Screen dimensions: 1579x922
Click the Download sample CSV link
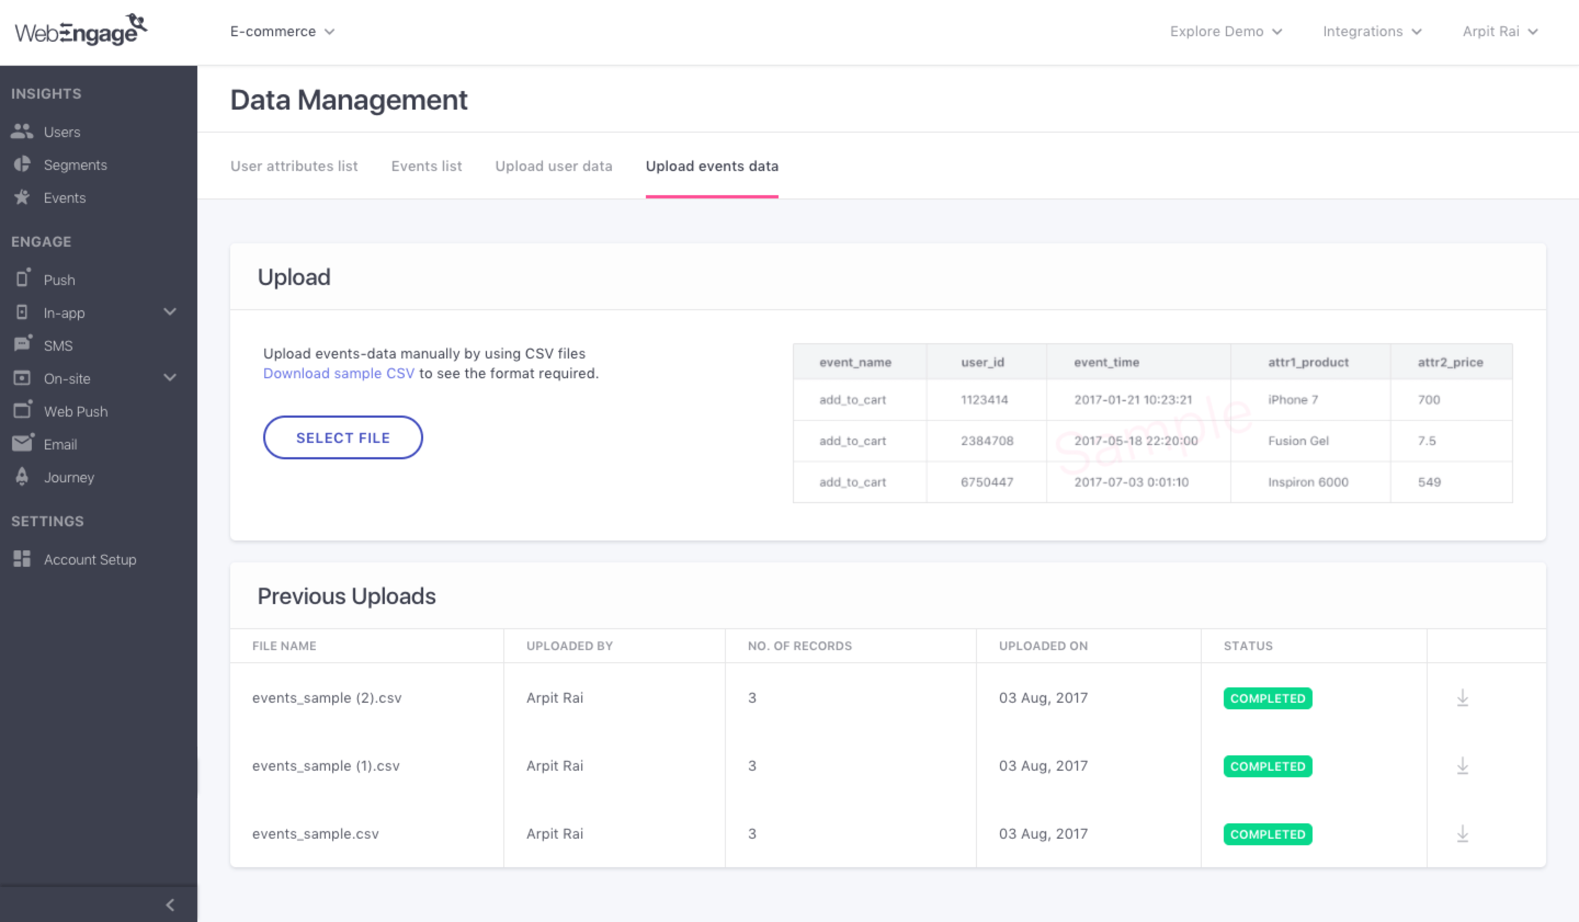(338, 373)
